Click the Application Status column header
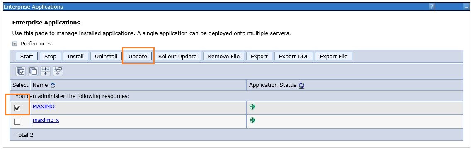The height and width of the screenshot is (150, 473). tap(273, 85)
